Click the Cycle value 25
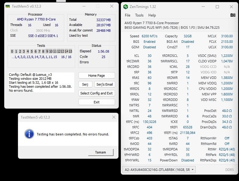The width and height of the screenshot is (239, 181). (x=103, y=57)
